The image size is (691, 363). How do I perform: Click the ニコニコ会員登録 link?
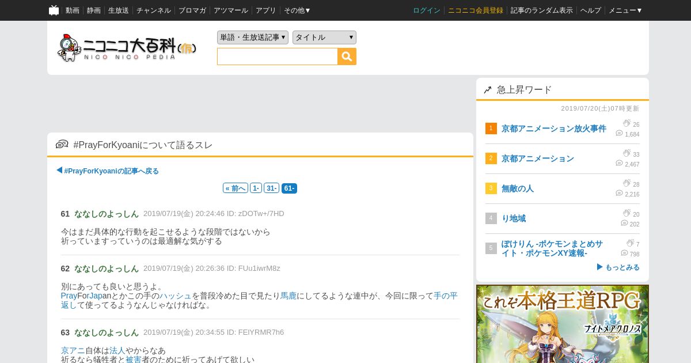[476, 10]
